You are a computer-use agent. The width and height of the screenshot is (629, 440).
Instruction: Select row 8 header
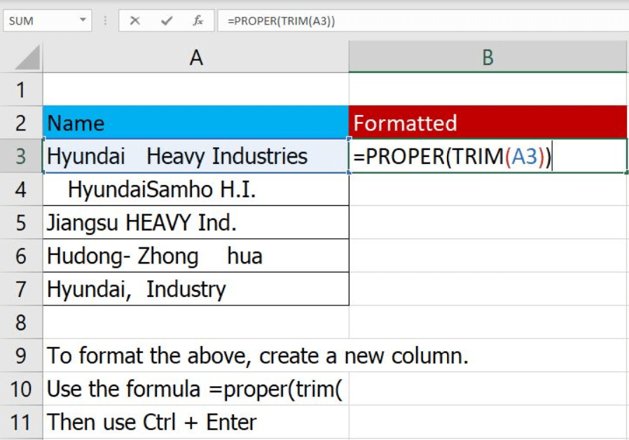(20, 322)
